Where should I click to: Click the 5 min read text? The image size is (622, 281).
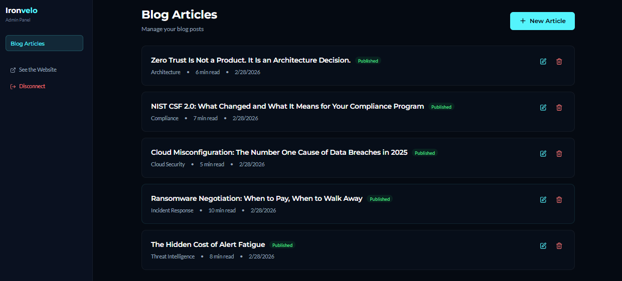pyautogui.click(x=212, y=164)
